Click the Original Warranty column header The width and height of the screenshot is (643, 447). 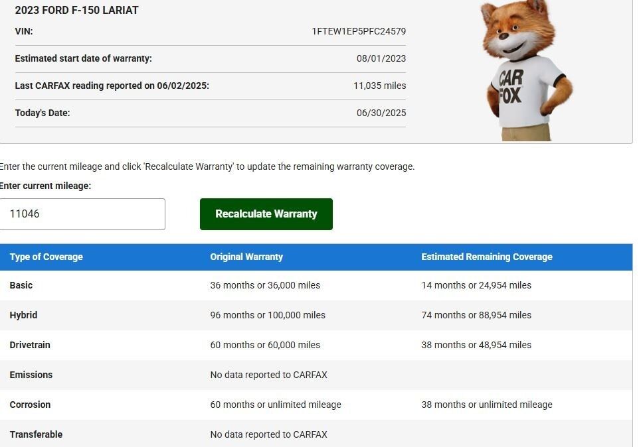click(246, 257)
